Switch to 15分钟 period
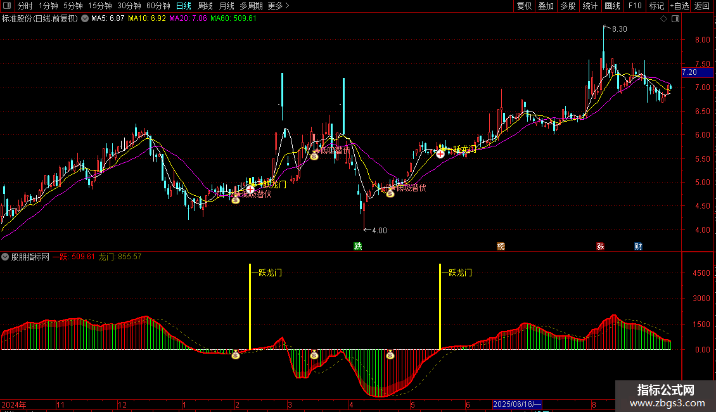716x412 pixels. coord(100,6)
